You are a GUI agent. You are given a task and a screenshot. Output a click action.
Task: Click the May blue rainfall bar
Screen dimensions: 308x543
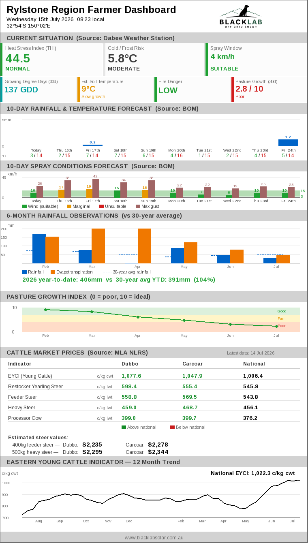178,256
